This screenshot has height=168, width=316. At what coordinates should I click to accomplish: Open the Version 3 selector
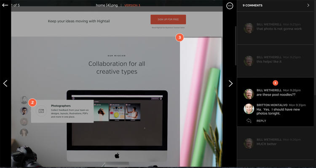[132, 5]
